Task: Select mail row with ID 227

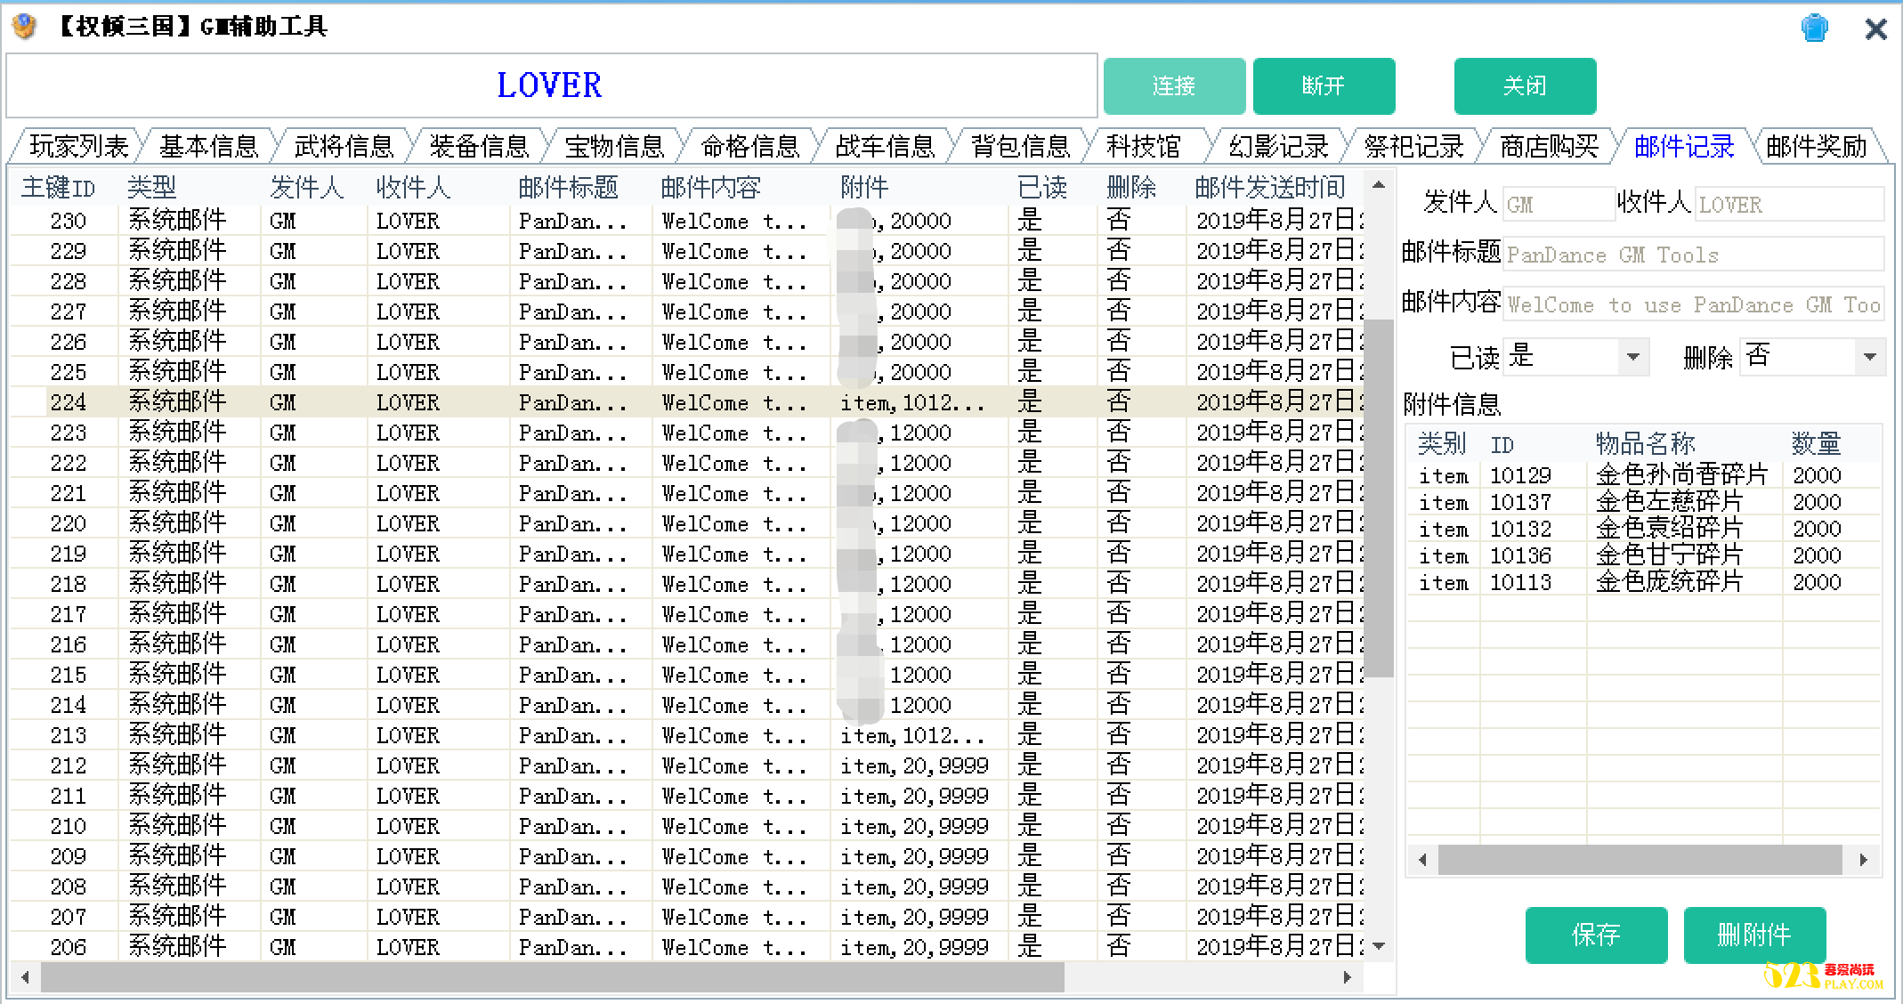Action: point(687,312)
